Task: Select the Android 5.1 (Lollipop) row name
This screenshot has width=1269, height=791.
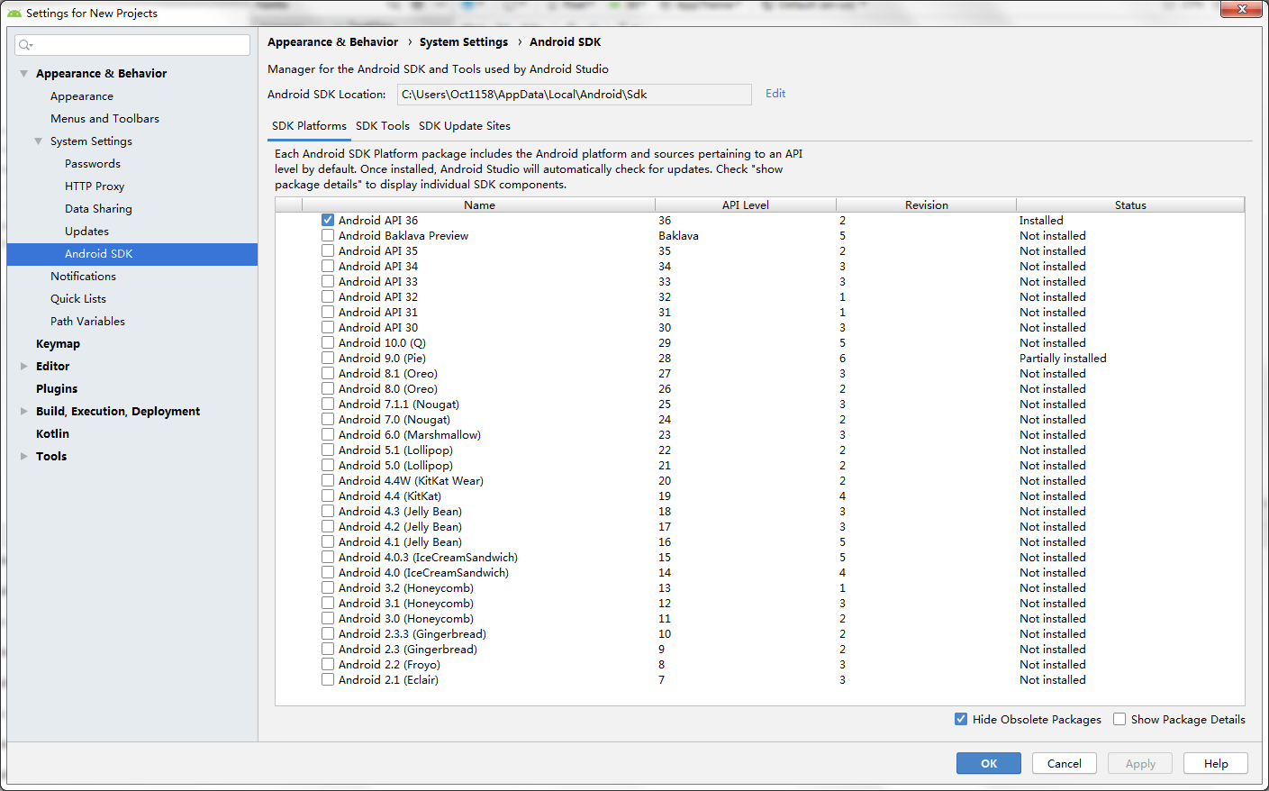Action: tap(395, 450)
